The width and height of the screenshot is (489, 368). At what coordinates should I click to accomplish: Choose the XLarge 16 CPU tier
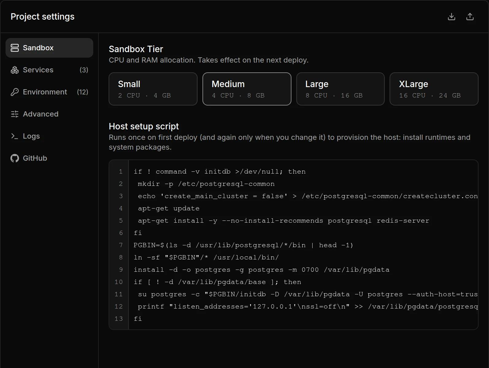[434, 89]
